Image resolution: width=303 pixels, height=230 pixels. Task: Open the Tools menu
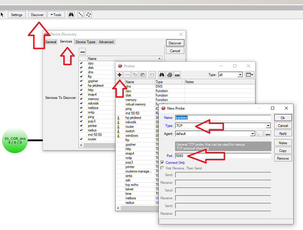[56, 14]
